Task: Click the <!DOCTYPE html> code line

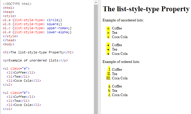Action: [17, 4]
